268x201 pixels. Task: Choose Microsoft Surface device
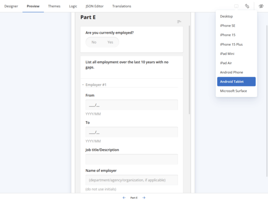coord(236,91)
